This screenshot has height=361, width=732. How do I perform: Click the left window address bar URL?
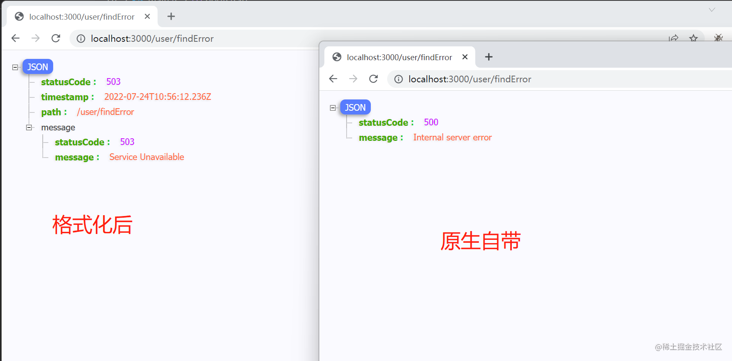click(152, 38)
